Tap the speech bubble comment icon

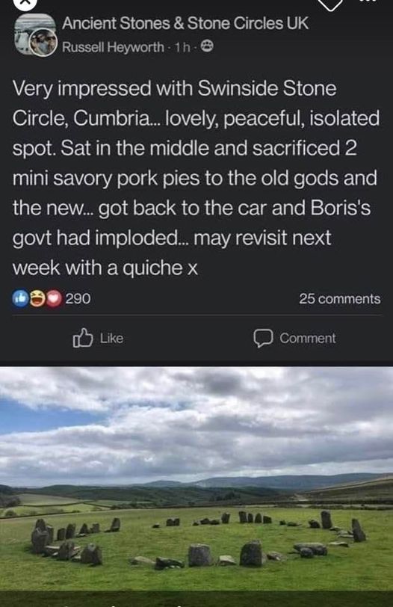[264, 339]
